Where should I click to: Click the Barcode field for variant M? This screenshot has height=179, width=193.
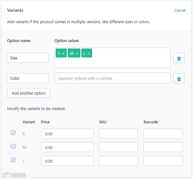163,147
